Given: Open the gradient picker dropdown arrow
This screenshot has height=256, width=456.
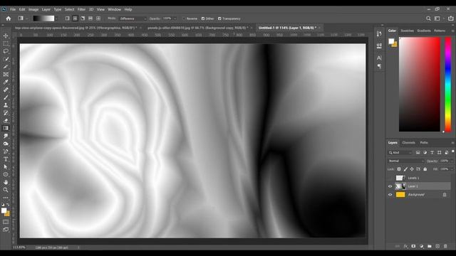Looking at the screenshot, I should 56,18.
